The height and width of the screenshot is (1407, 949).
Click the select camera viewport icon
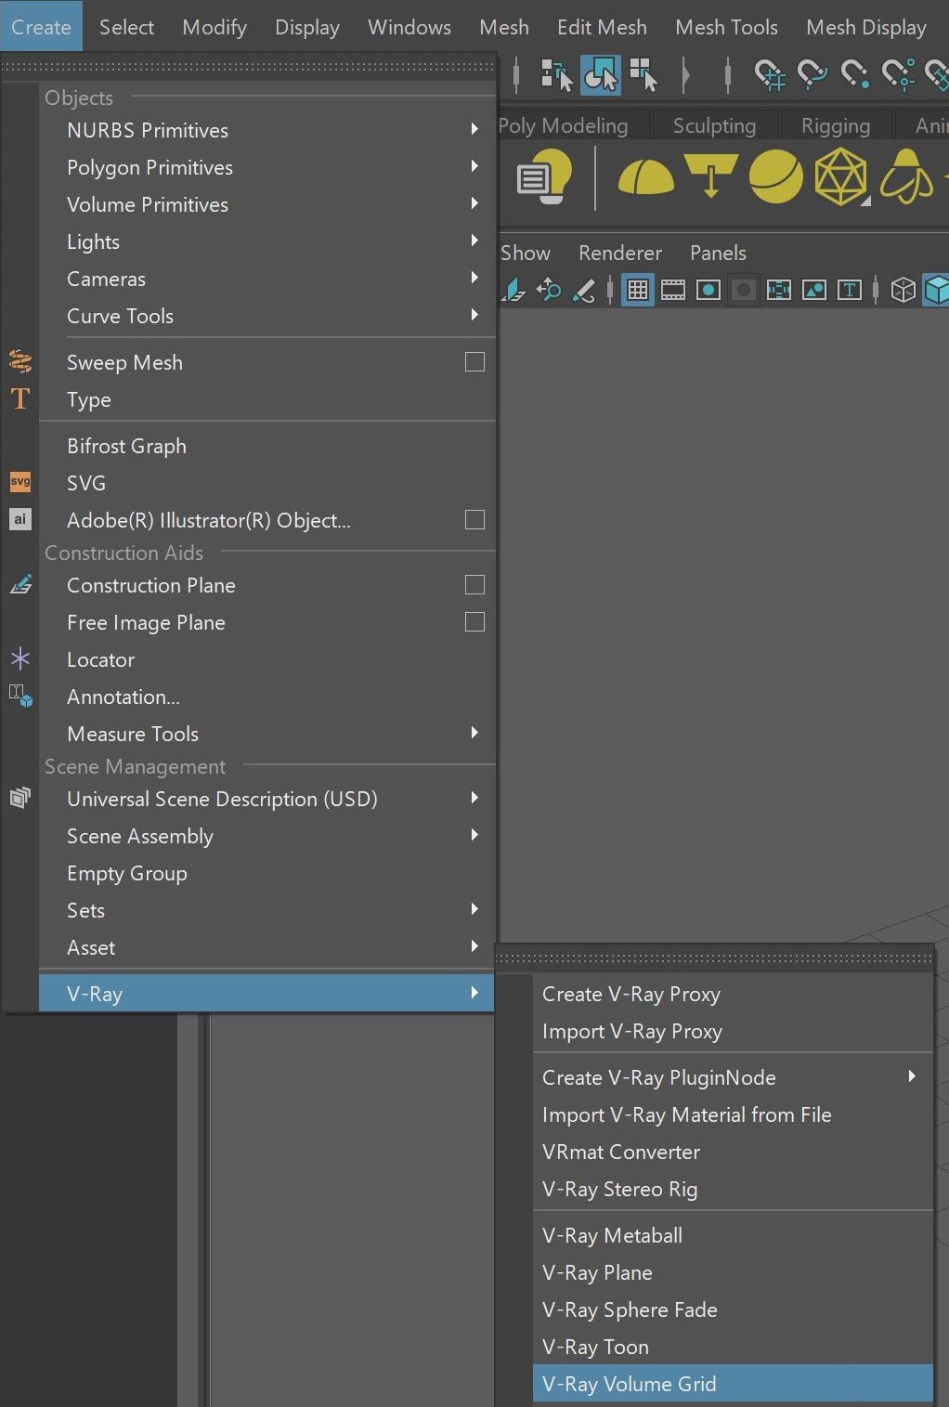pyautogui.click(x=513, y=291)
